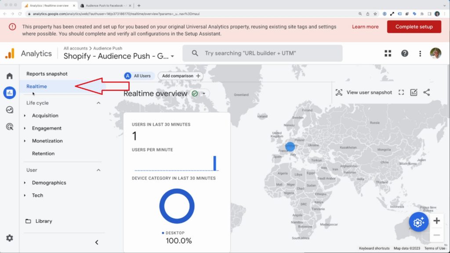The width and height of the screenshot is (450, 253).
Task: Click the View user snapshot icon
Action: point(339,92)
